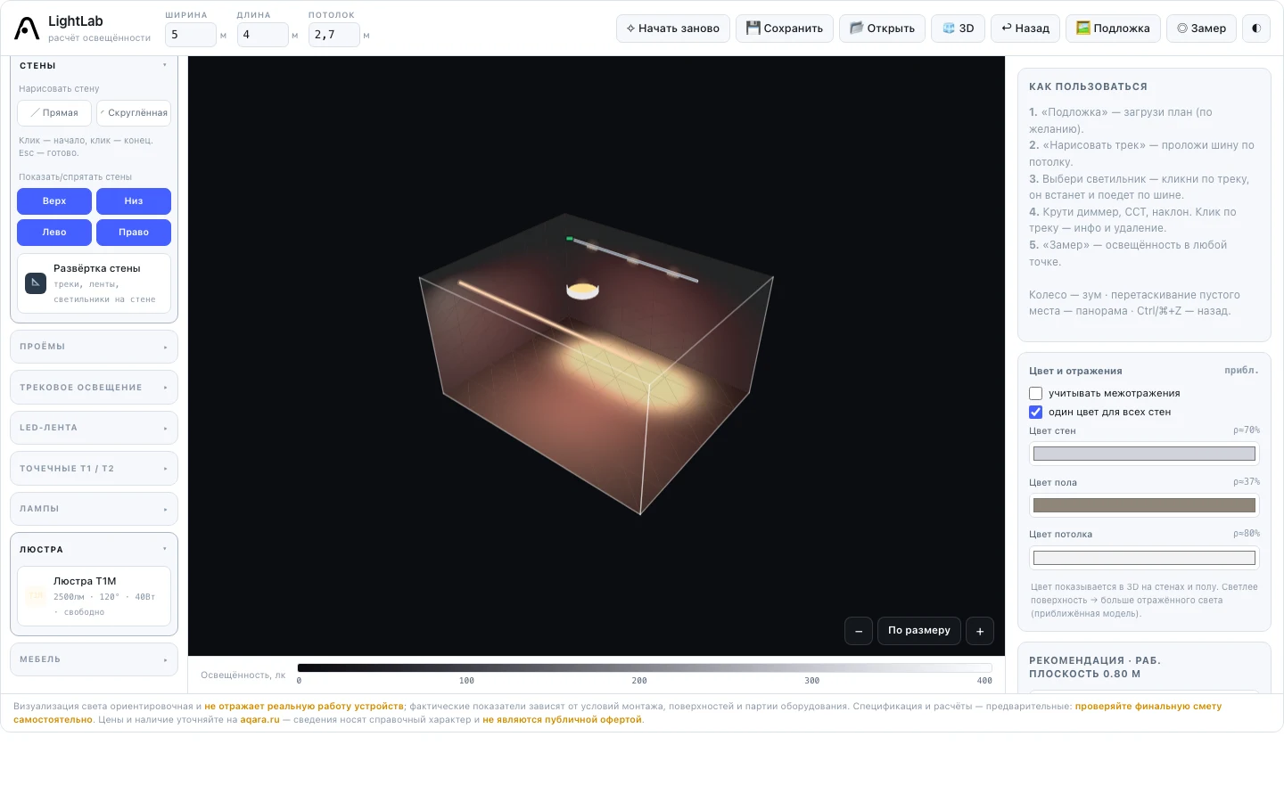The height and width of the screenshot is (802, 1284).
Task: Uncheck один цвет для всех стен
Action: (x=1035, y=412)
